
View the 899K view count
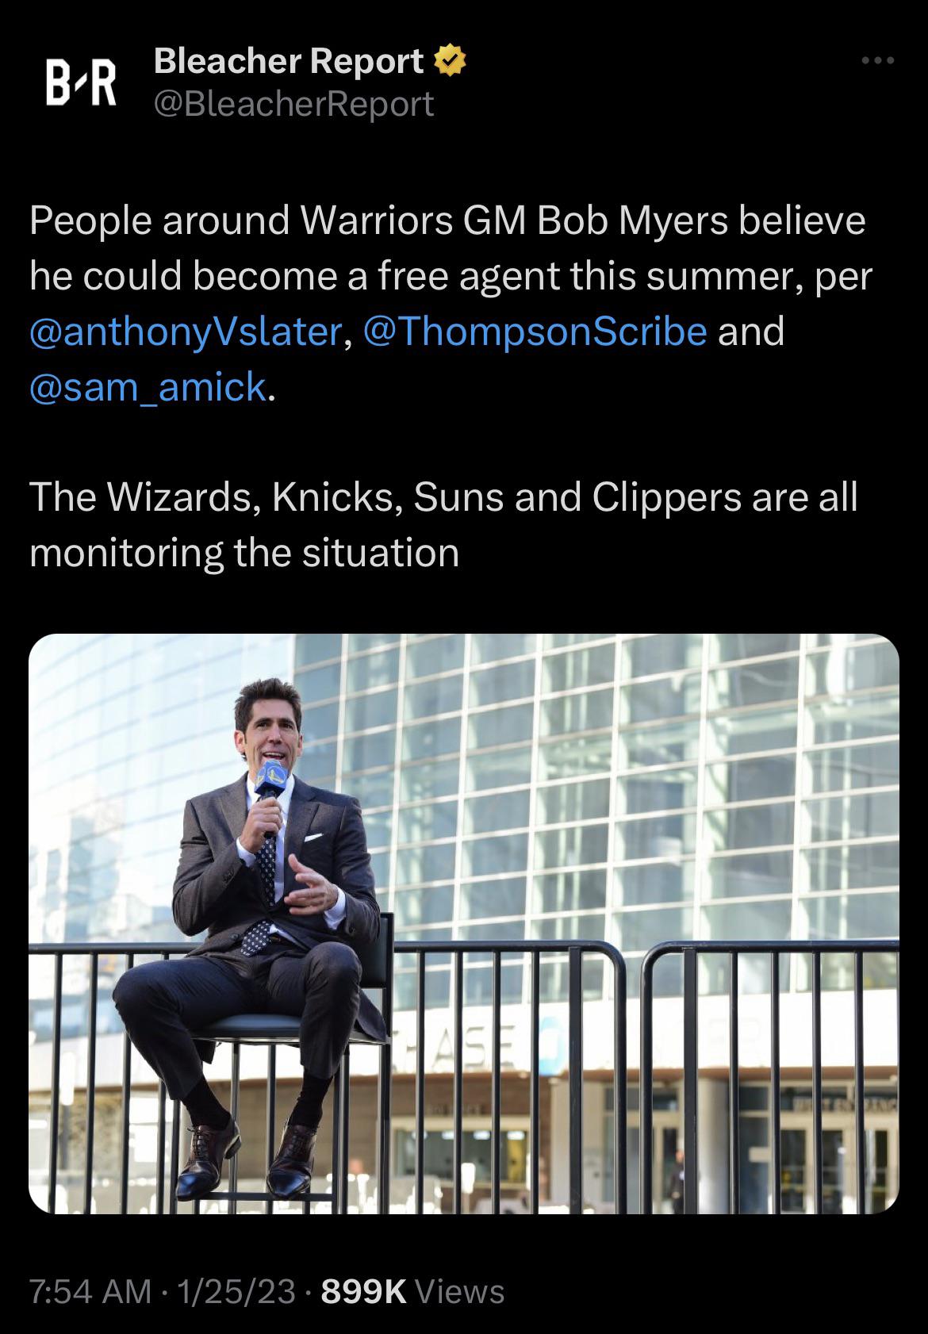363,1291
